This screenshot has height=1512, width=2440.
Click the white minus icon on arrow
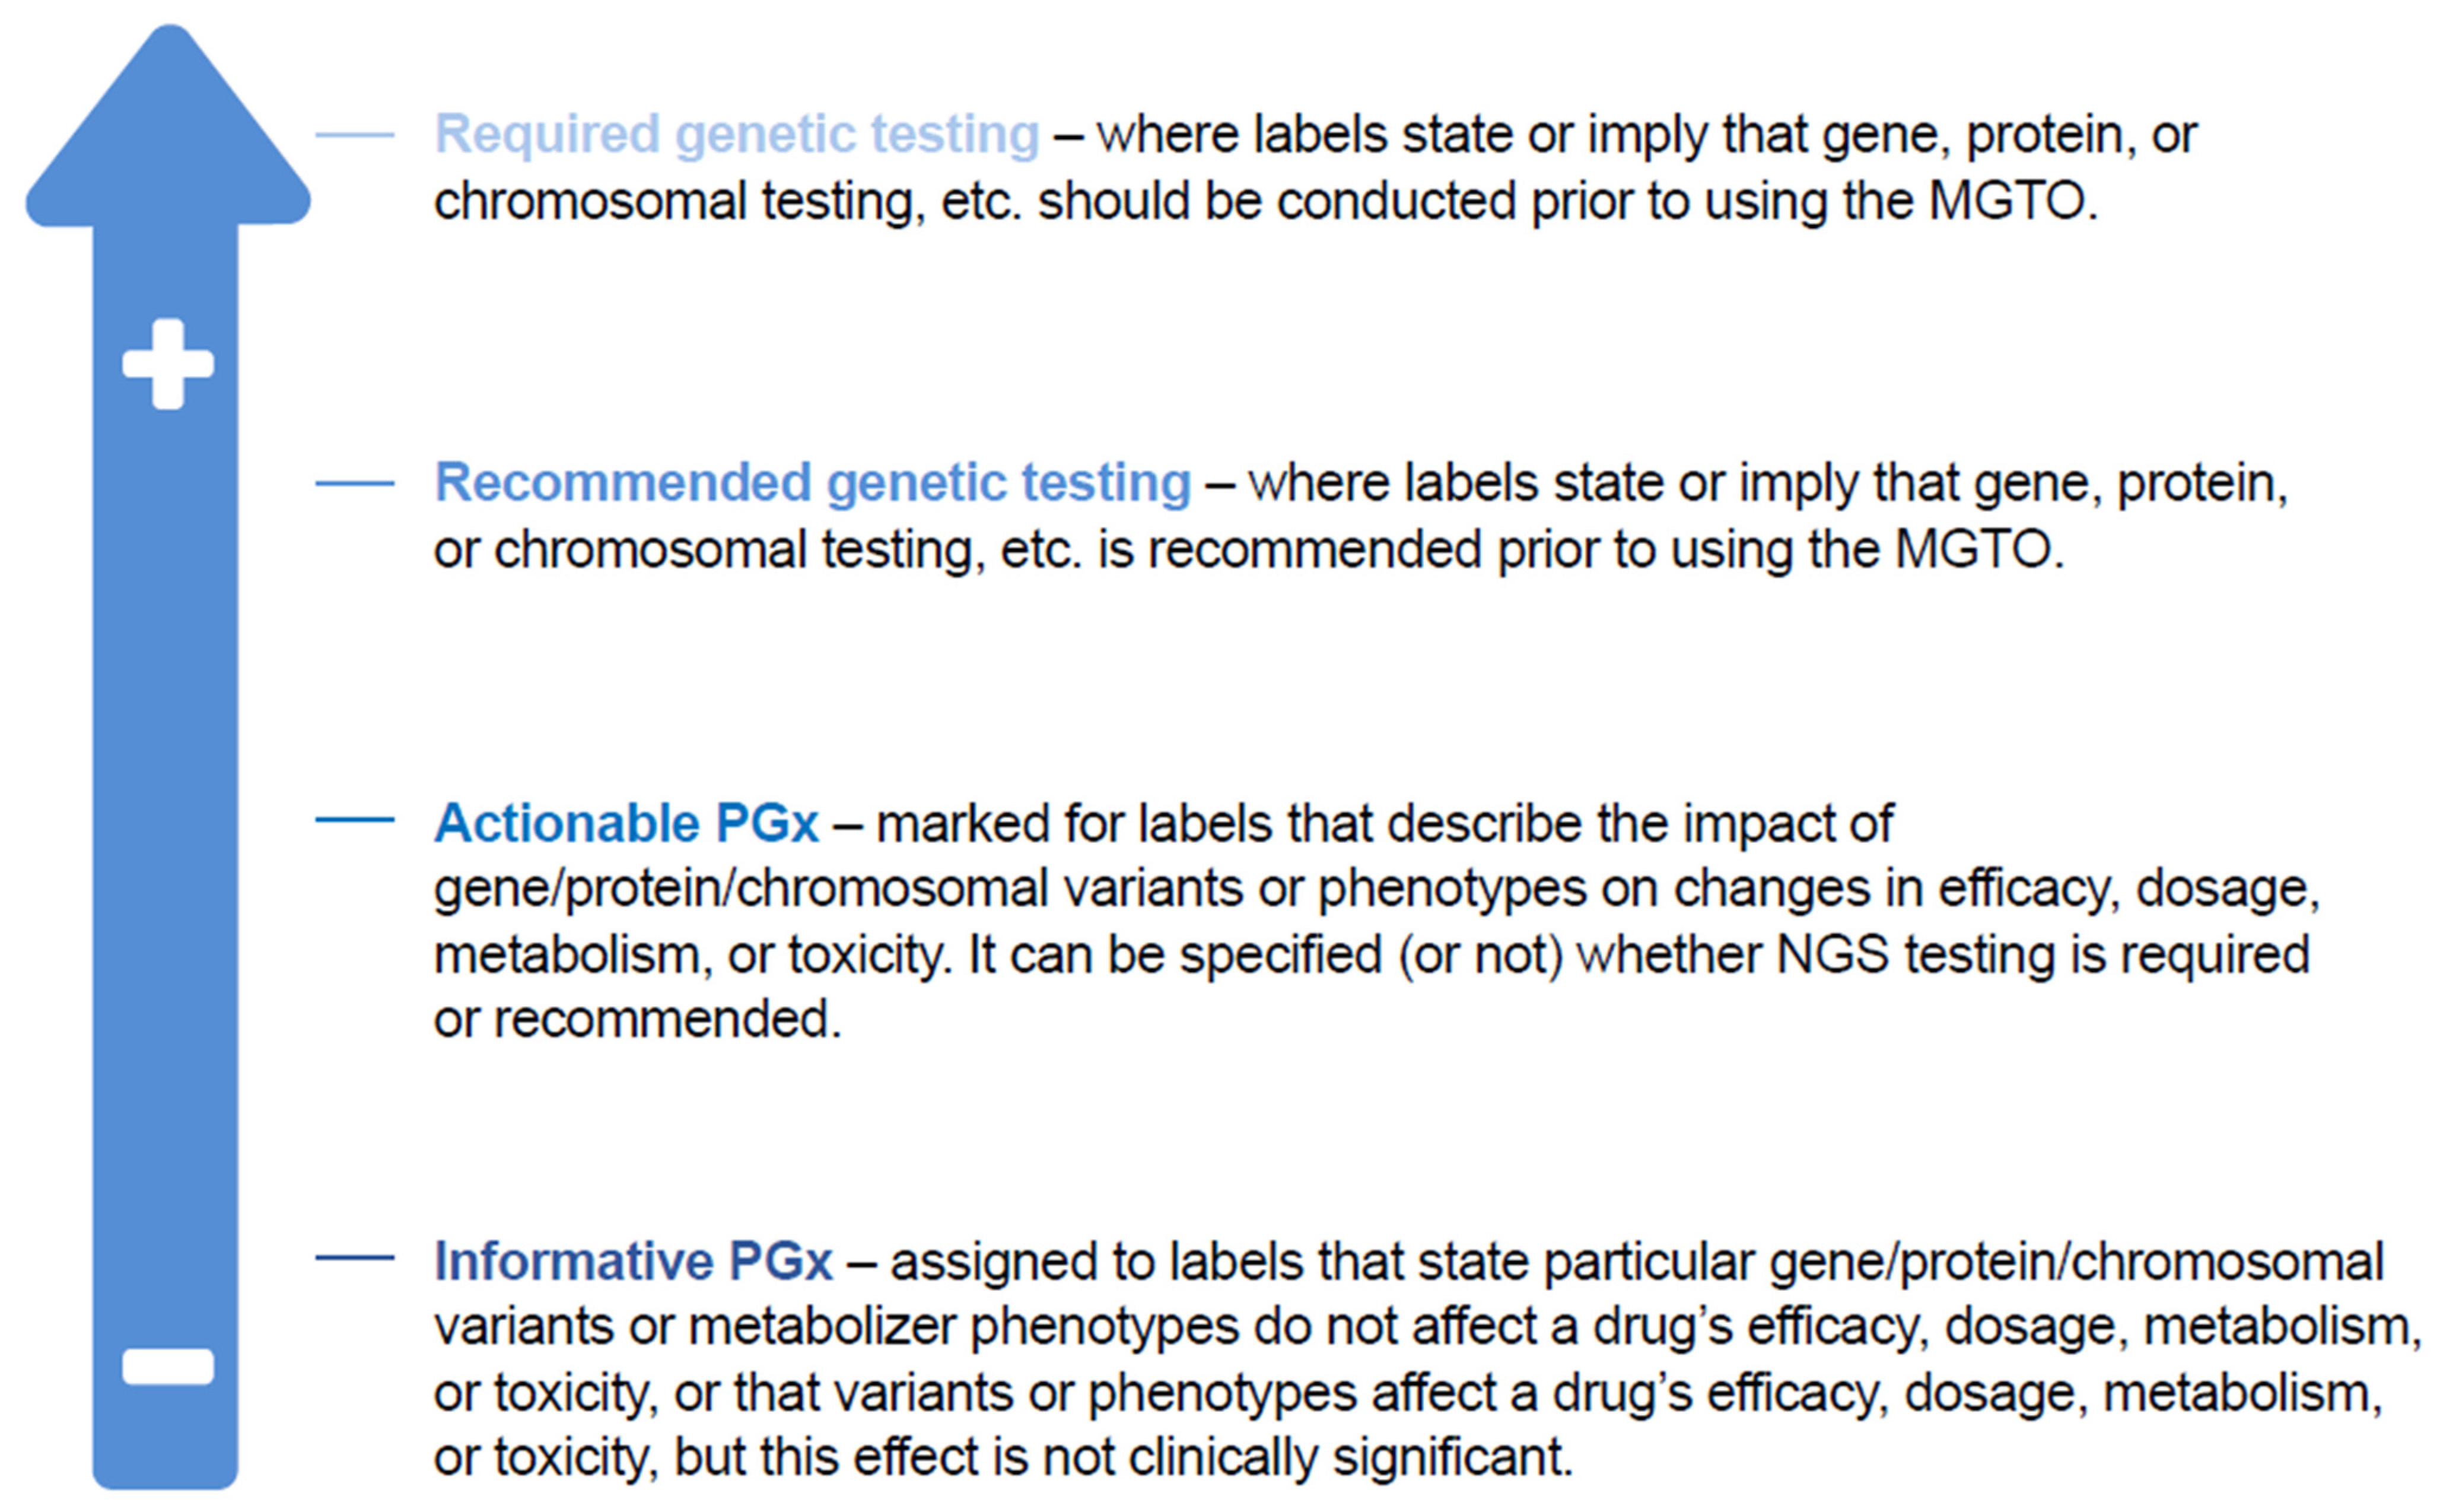coord(168,1366)
